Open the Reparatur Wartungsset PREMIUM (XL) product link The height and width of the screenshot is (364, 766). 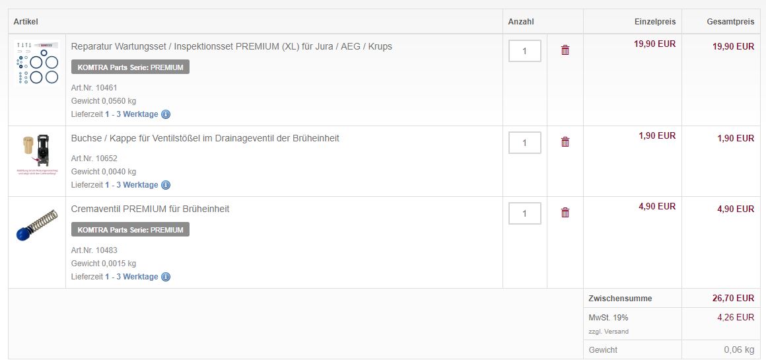coord(232,46)
